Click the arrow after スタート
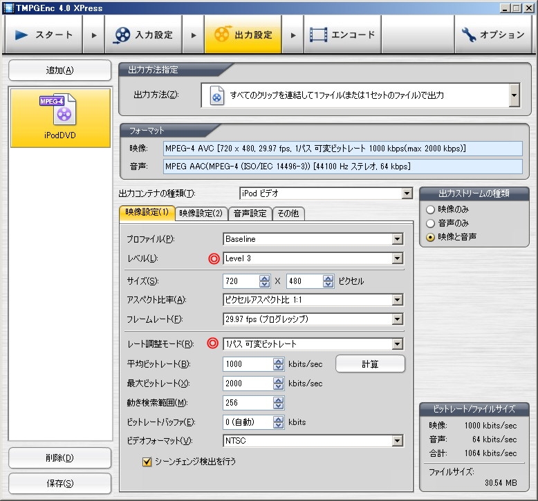The width and height of the screenshot is (538, 501). point(93,35)
